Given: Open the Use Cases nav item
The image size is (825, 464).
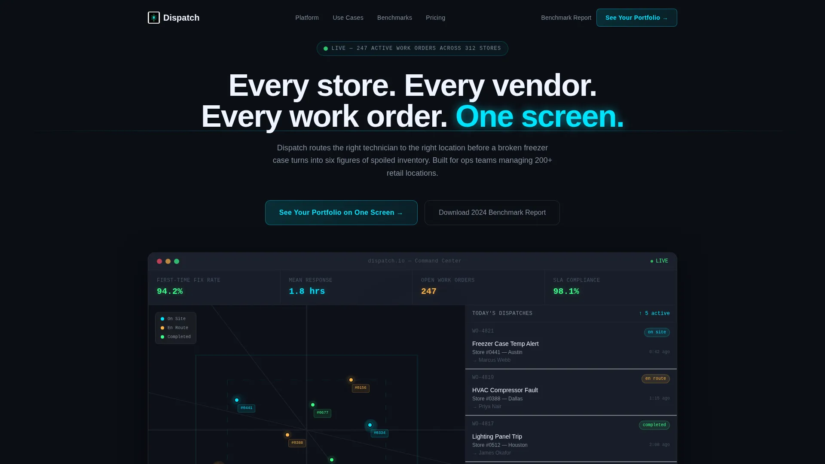Looking at the screenshot, I should tap(348, 18).
